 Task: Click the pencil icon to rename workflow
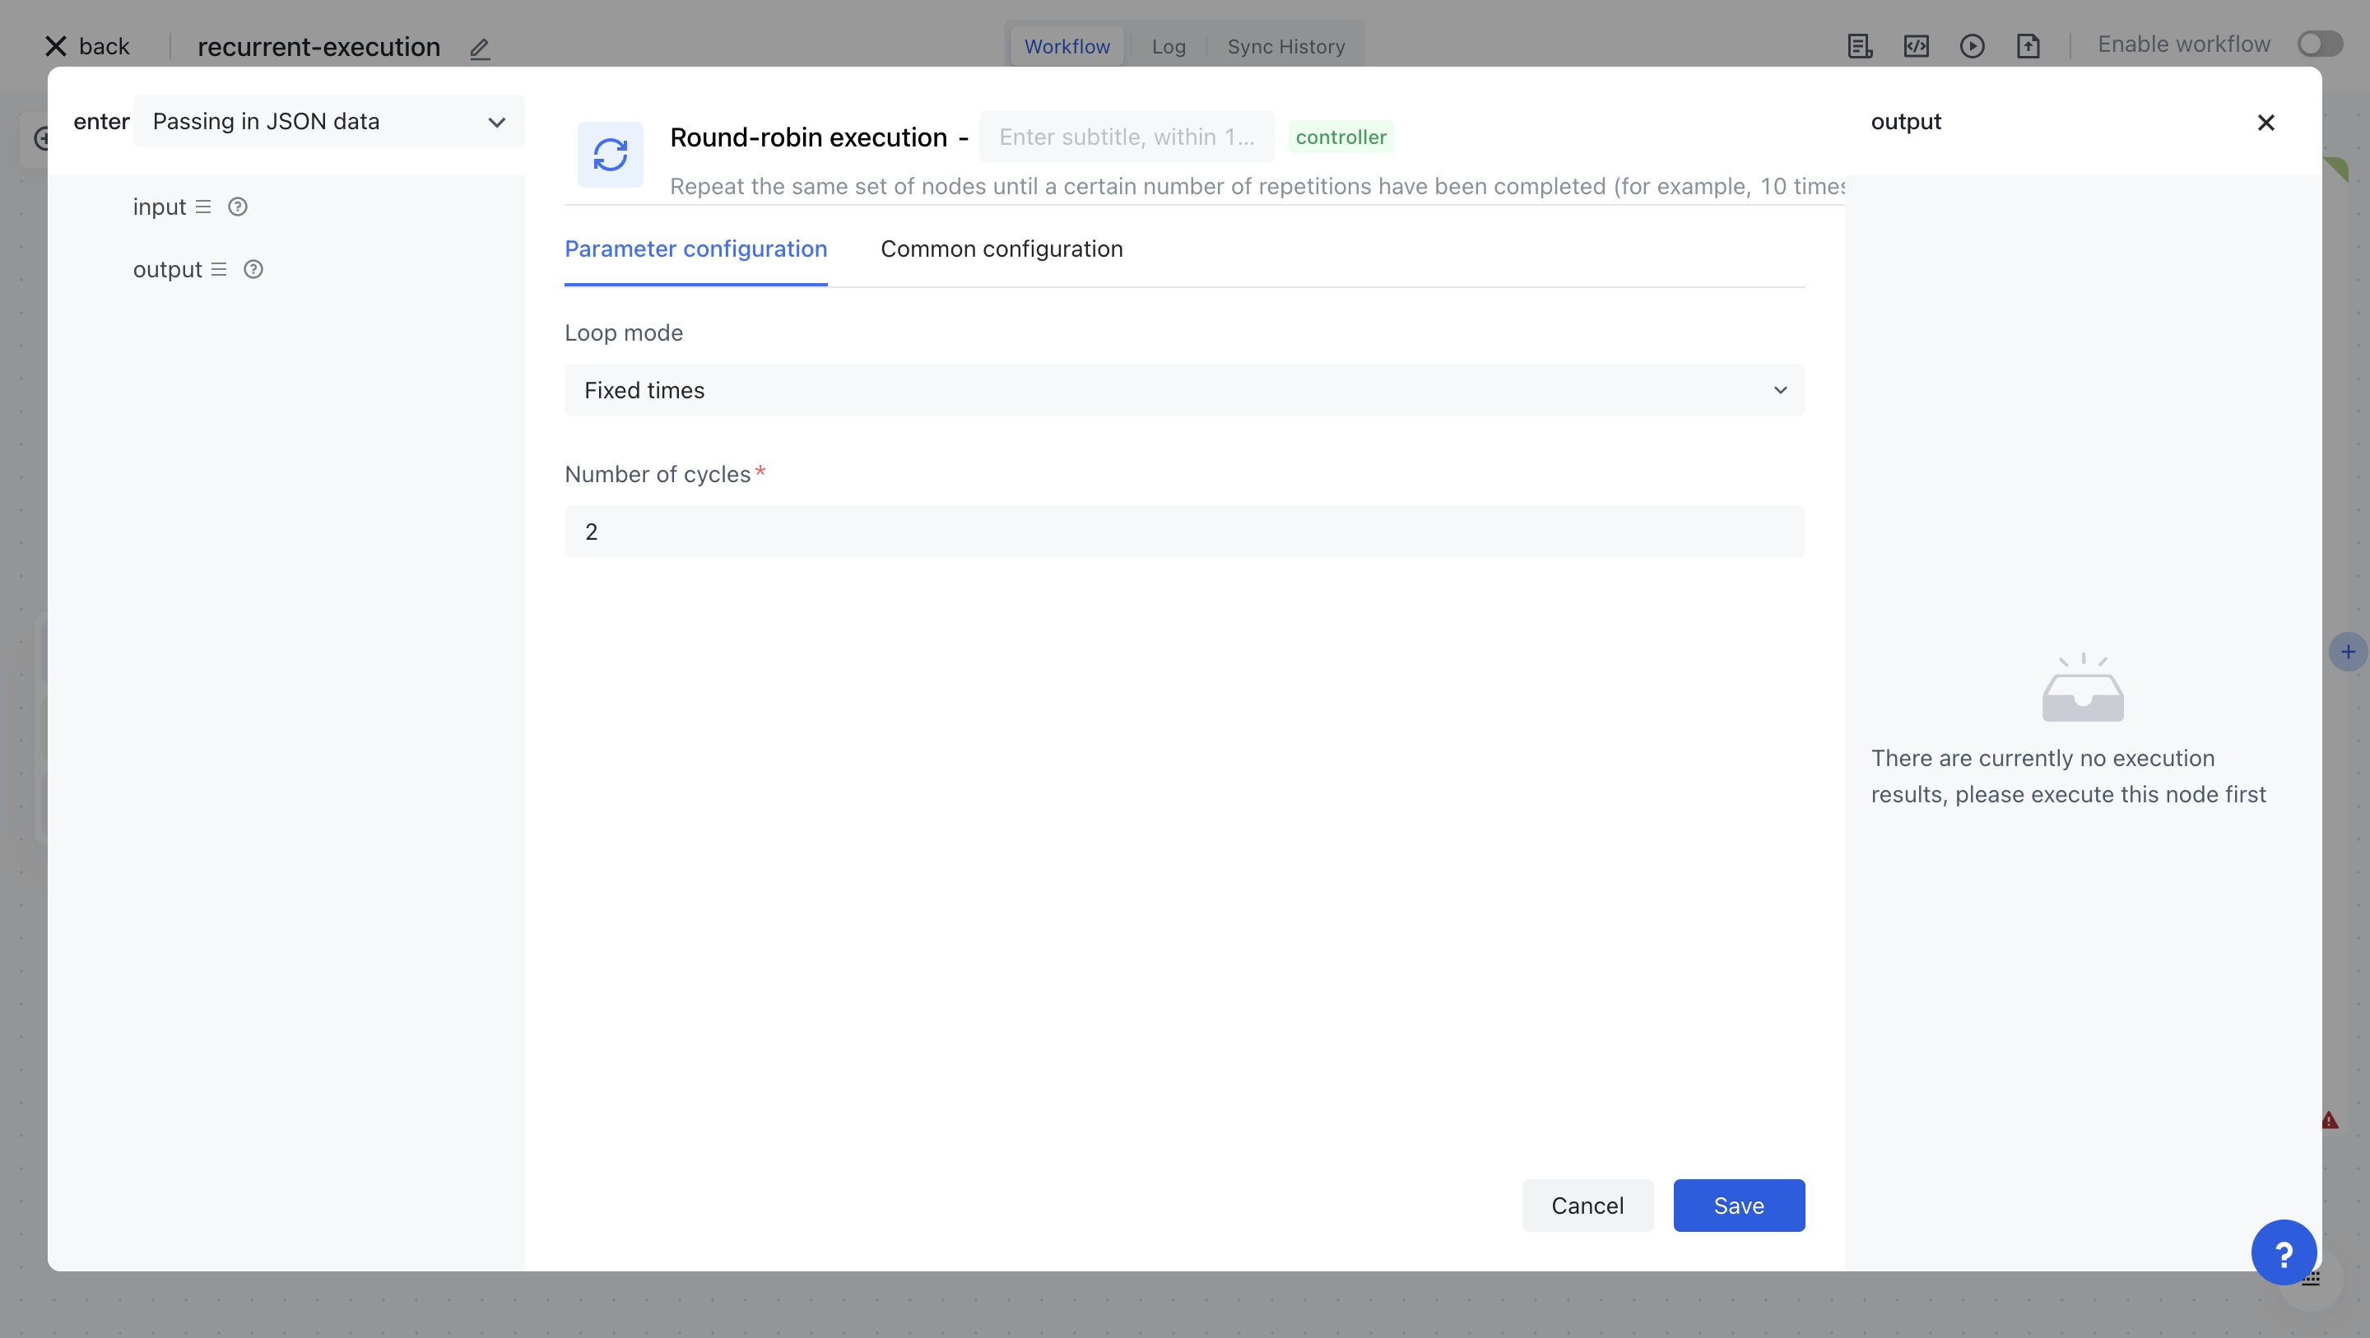click(x=479, y=48)
